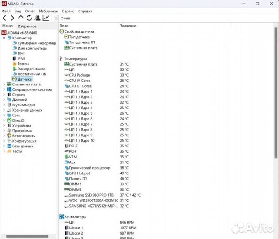Open the Вид menu
The height and width of the screenshot is (239, 279).
click(18, 11)
